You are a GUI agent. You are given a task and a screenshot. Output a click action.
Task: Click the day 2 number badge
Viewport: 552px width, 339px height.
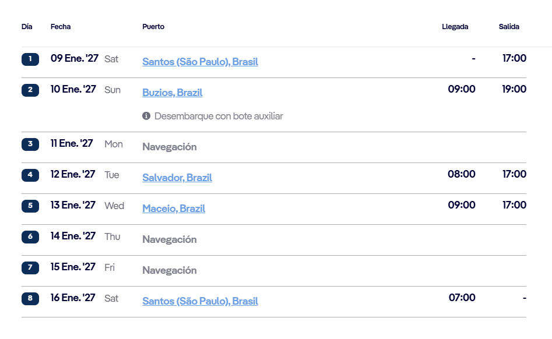pos(30,90)
